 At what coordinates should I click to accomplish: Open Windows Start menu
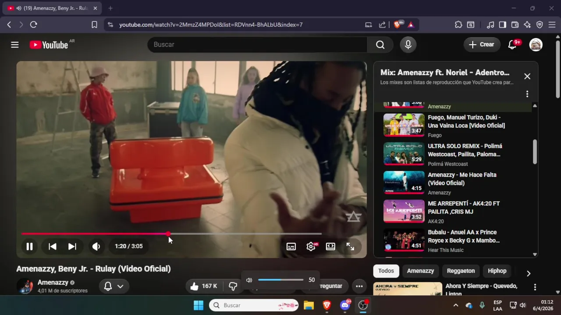point(199,305)
